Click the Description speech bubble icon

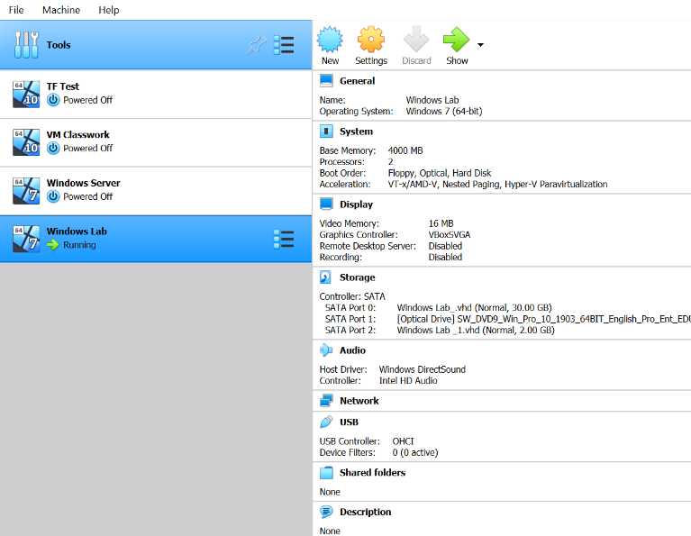(x=326, y=512)
